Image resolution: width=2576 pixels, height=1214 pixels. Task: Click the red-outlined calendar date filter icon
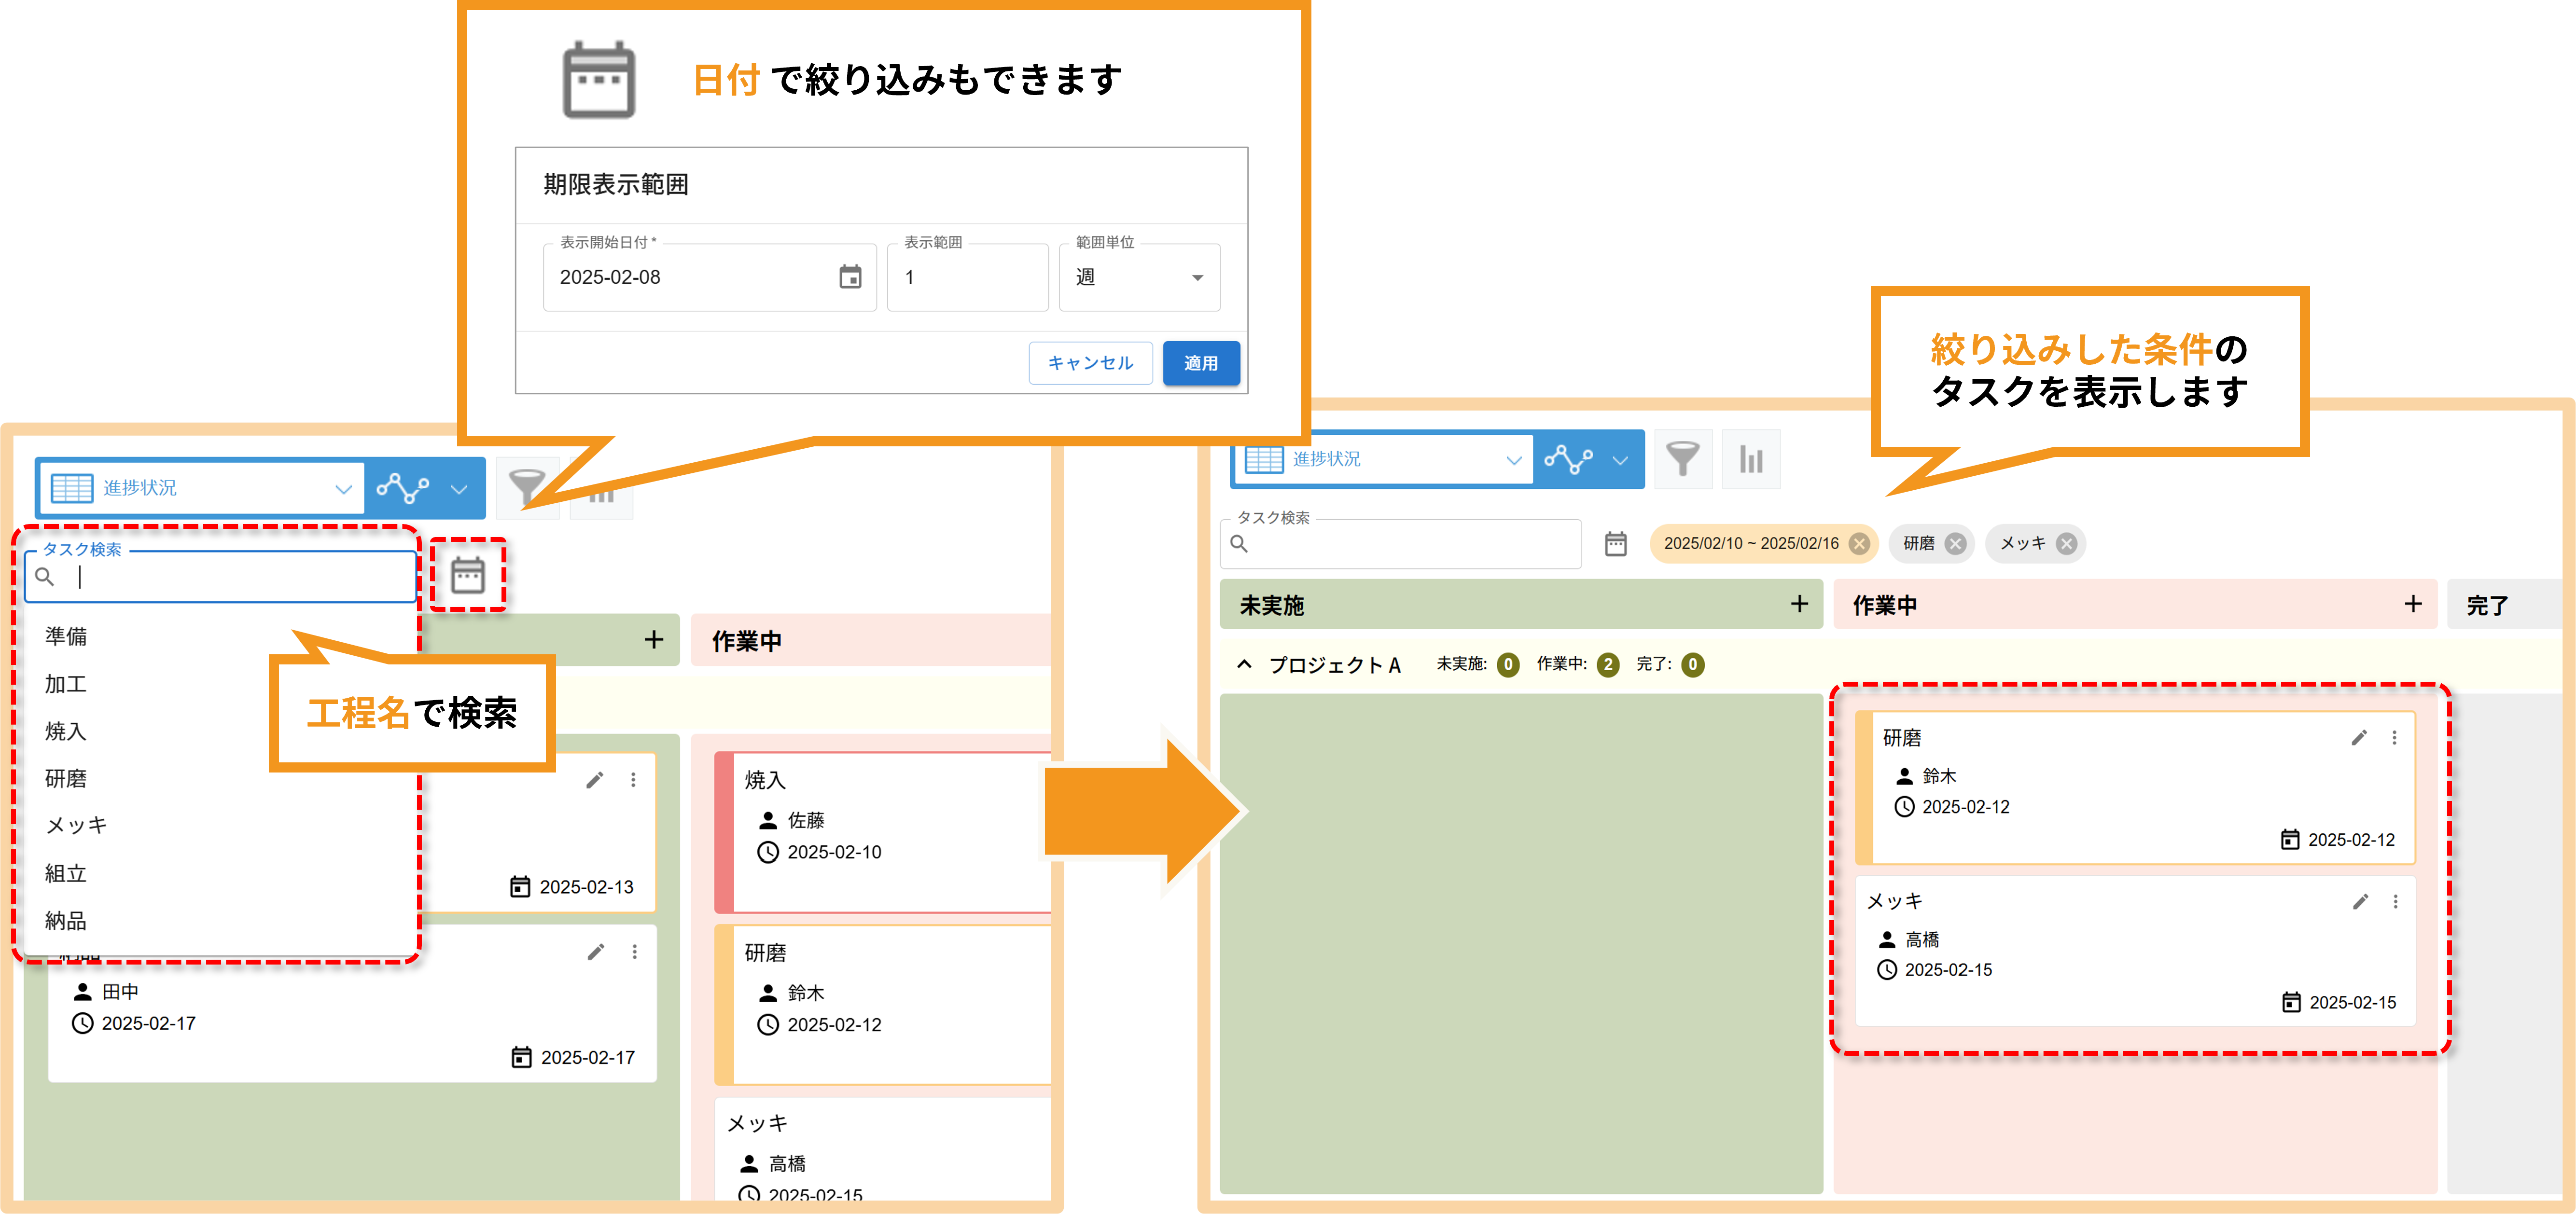(x=468, y=575)
